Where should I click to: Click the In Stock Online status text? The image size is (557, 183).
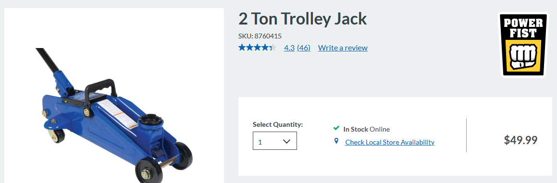tap(367, 129)
